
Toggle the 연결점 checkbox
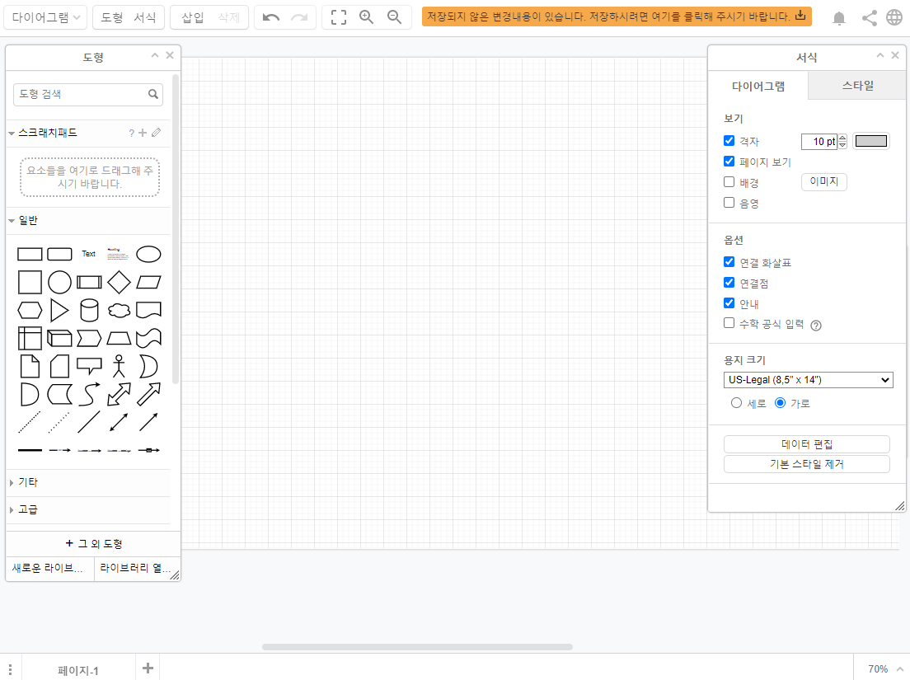729,283
